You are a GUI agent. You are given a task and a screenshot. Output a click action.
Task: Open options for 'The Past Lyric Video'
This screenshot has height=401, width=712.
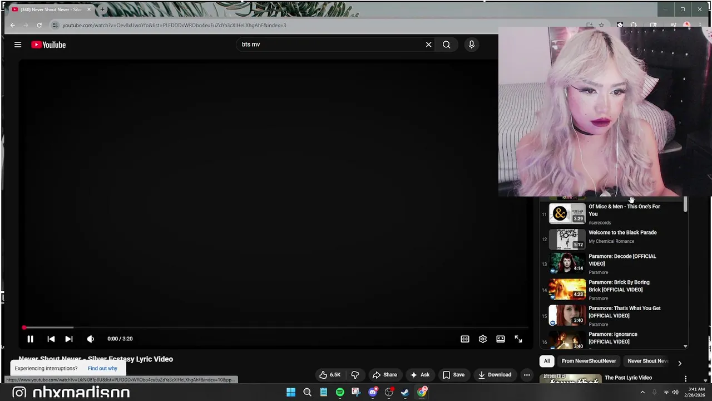(x=685, y=379)
